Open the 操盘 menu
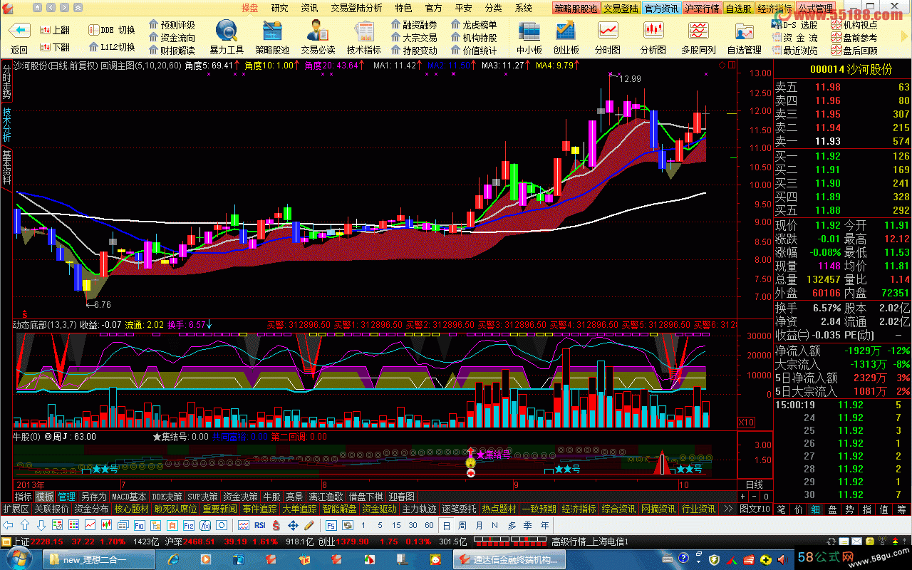Screen dimensions: 912x570 (249, 8)
